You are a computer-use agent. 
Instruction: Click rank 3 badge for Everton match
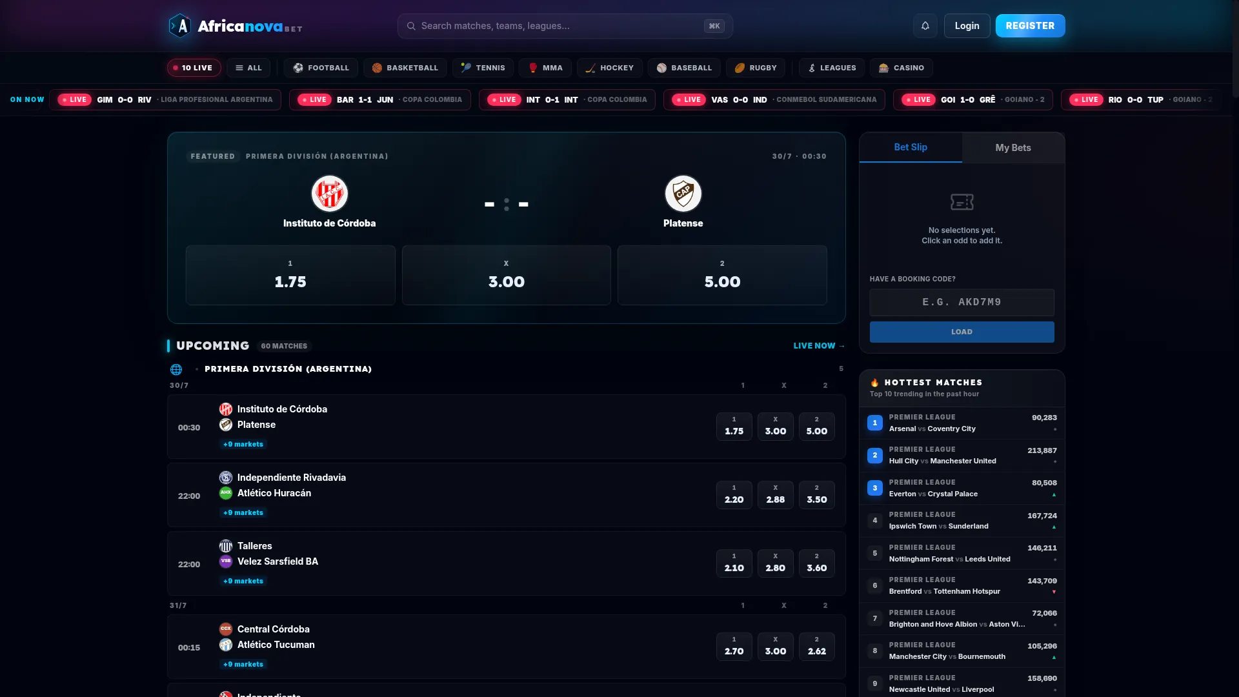tap(875, 488)
